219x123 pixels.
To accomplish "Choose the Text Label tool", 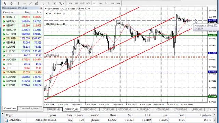I will pos(55,3).
